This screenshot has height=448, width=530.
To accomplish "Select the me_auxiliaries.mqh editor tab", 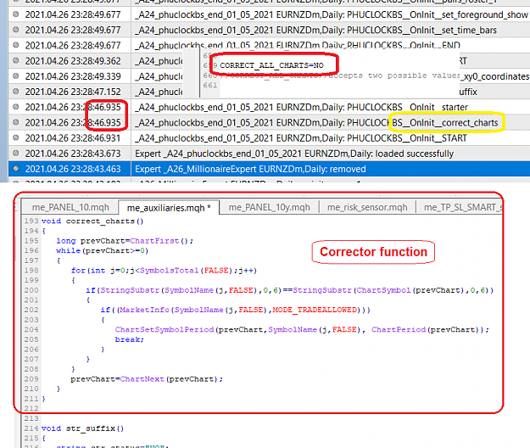I will (169, 208).
